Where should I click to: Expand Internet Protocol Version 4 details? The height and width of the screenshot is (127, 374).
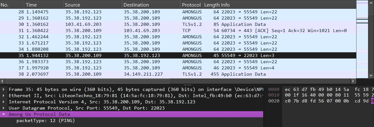point(3,102)
